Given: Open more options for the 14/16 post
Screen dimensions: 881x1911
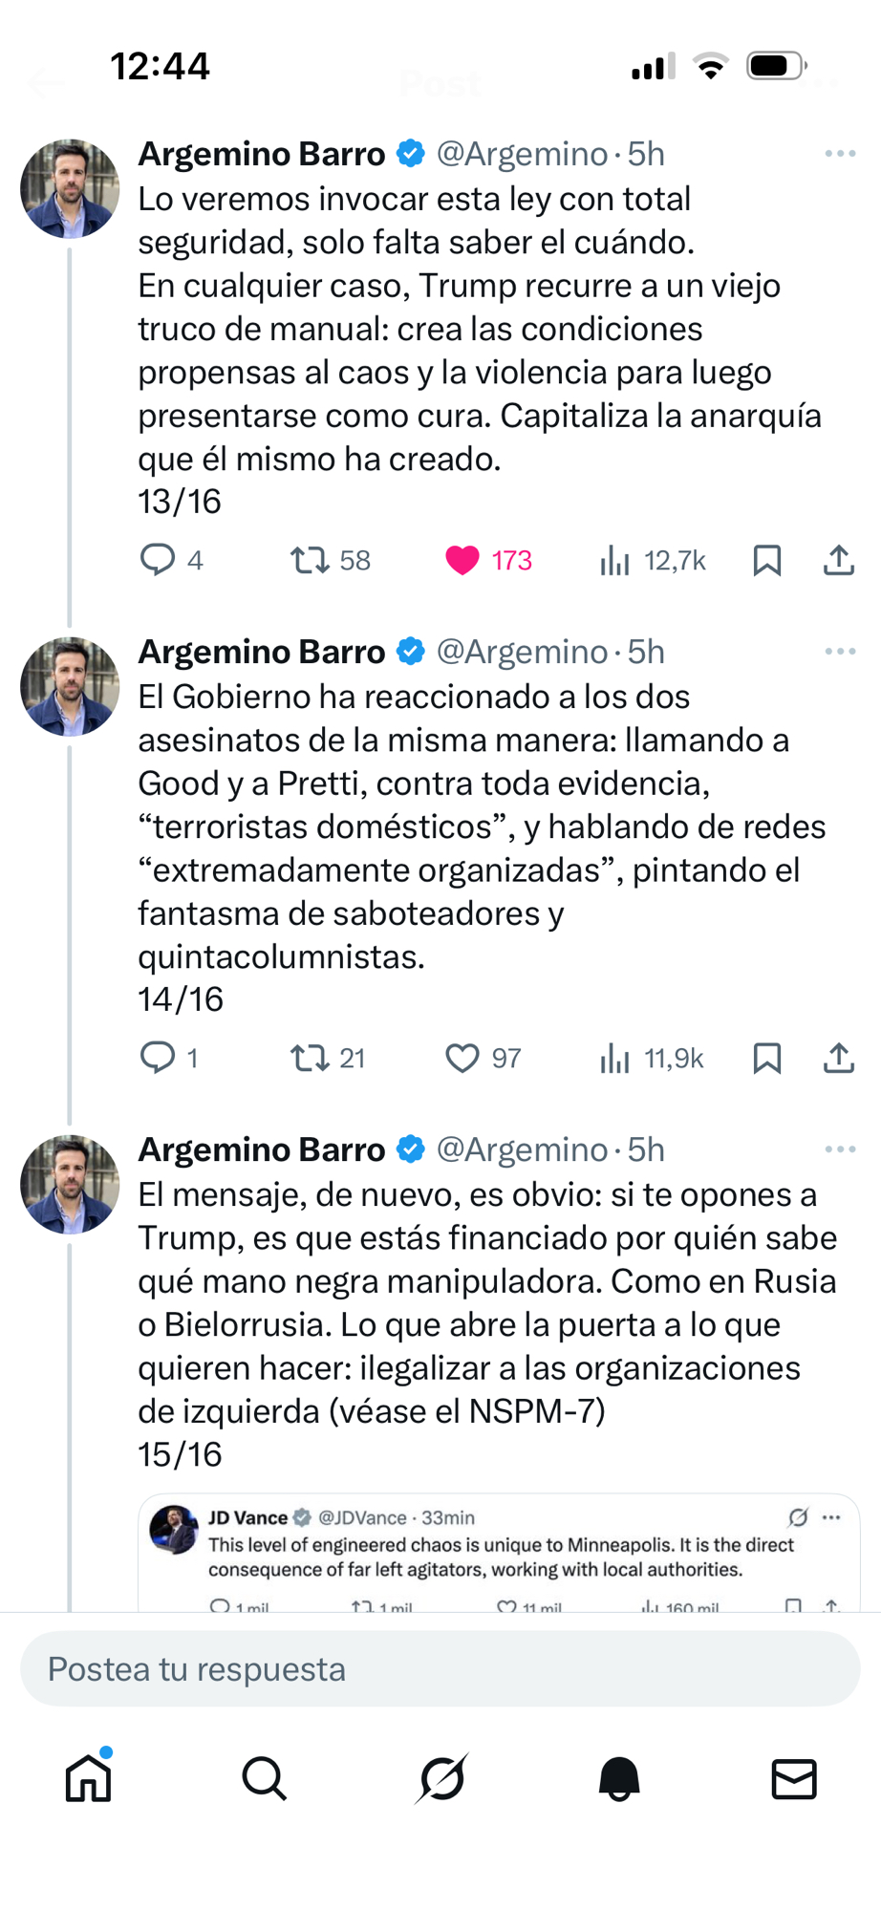Looking at the screenshot, I should coord(840,652).
